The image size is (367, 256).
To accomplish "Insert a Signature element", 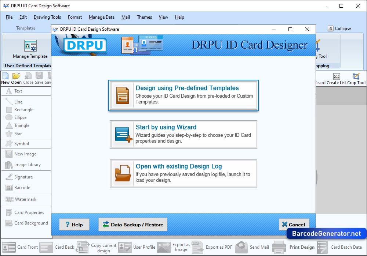I will pos(19,177).
